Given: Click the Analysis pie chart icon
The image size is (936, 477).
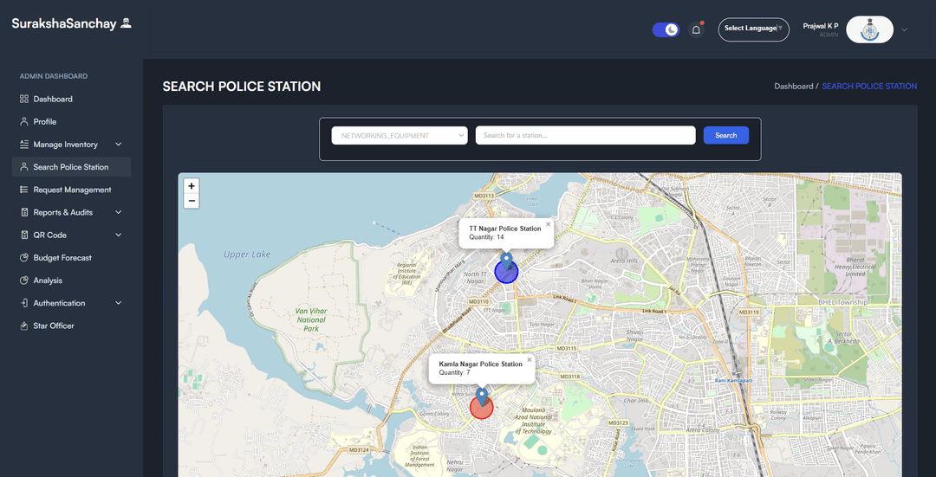Looking at the screenshot, I should [24, 280].
